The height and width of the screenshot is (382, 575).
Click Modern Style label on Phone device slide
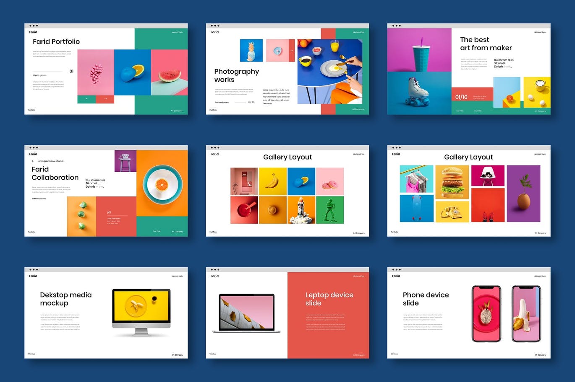coord(540,276)
